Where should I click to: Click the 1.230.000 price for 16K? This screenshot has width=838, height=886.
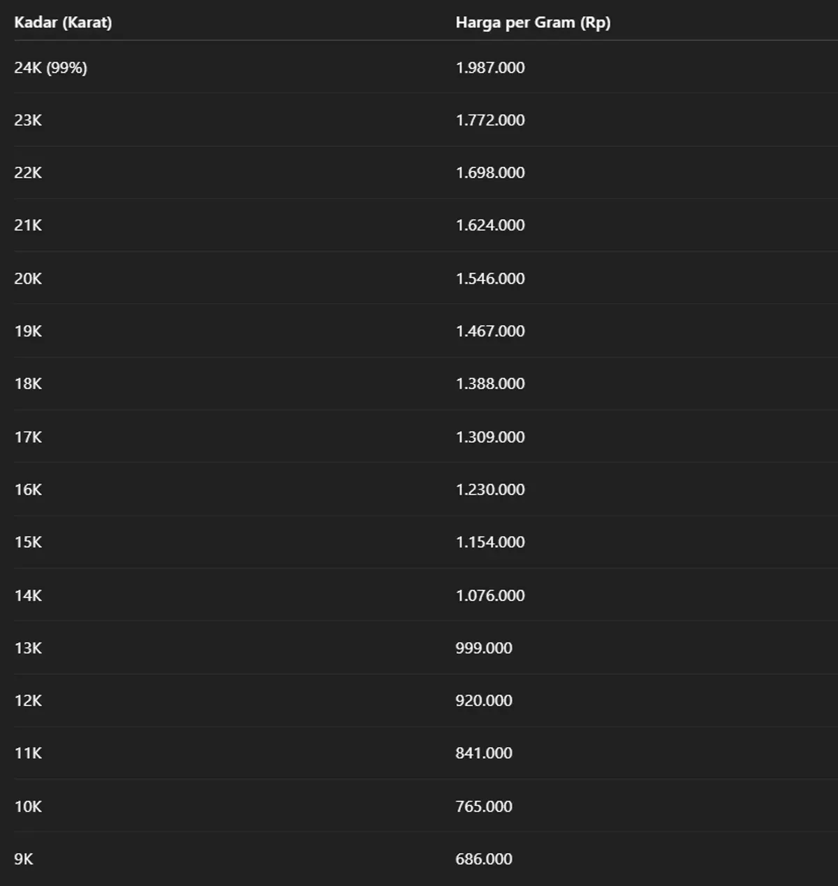[x=490, y=489]
